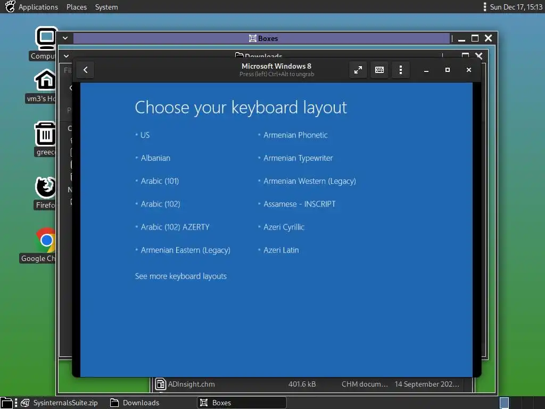Select the US keyboard layout
545x409 pixels.
(x=145, y=135)
